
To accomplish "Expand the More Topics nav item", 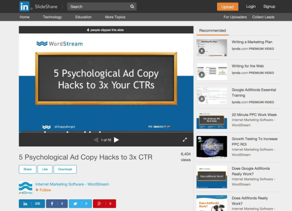I will pos(115,17).
